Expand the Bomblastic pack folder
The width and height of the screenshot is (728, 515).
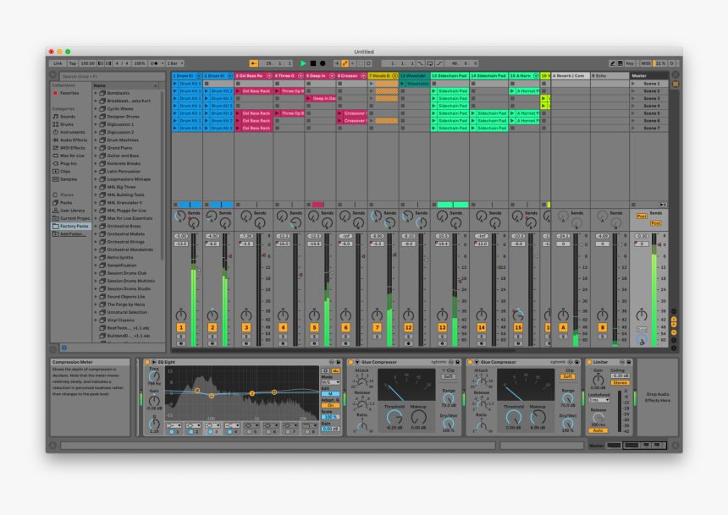97,93
